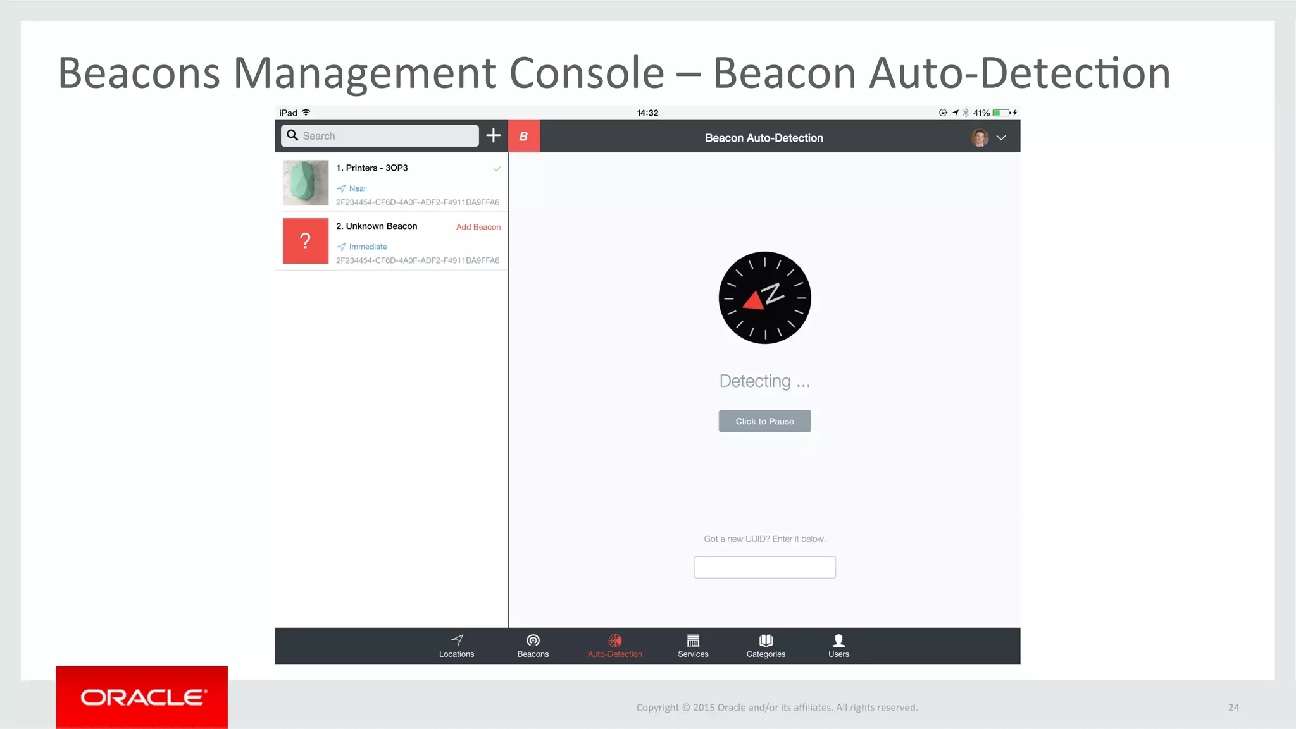Select the Printers - 3OP3 beacon thumbnail
Screen dimensions: 1296x729
click(306, 183)
